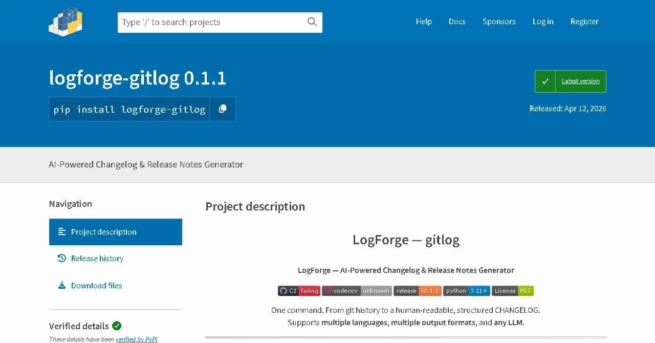Open the Help page
This screenshot has width=655, height=343.
pyautogui.click(x=424, y=22)
